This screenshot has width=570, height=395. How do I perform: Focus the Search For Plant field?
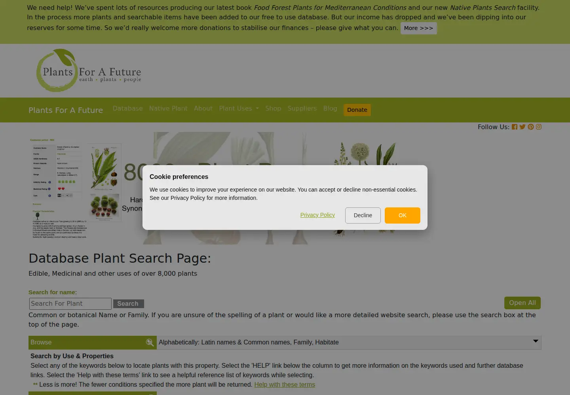[x=70, y=304]
